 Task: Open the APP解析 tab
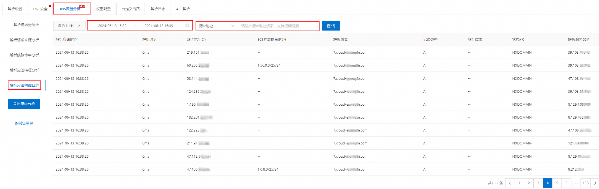[183, 9]
